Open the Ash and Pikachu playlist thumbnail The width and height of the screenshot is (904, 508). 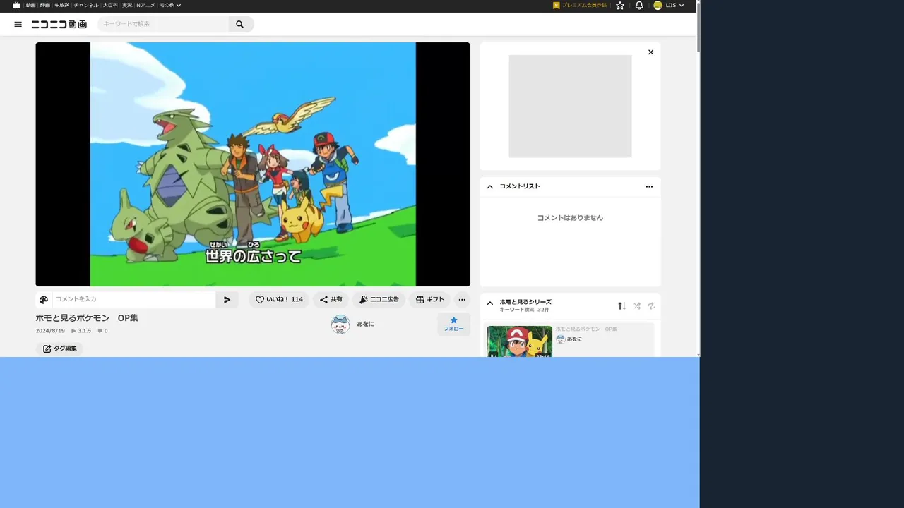[519, 341]
